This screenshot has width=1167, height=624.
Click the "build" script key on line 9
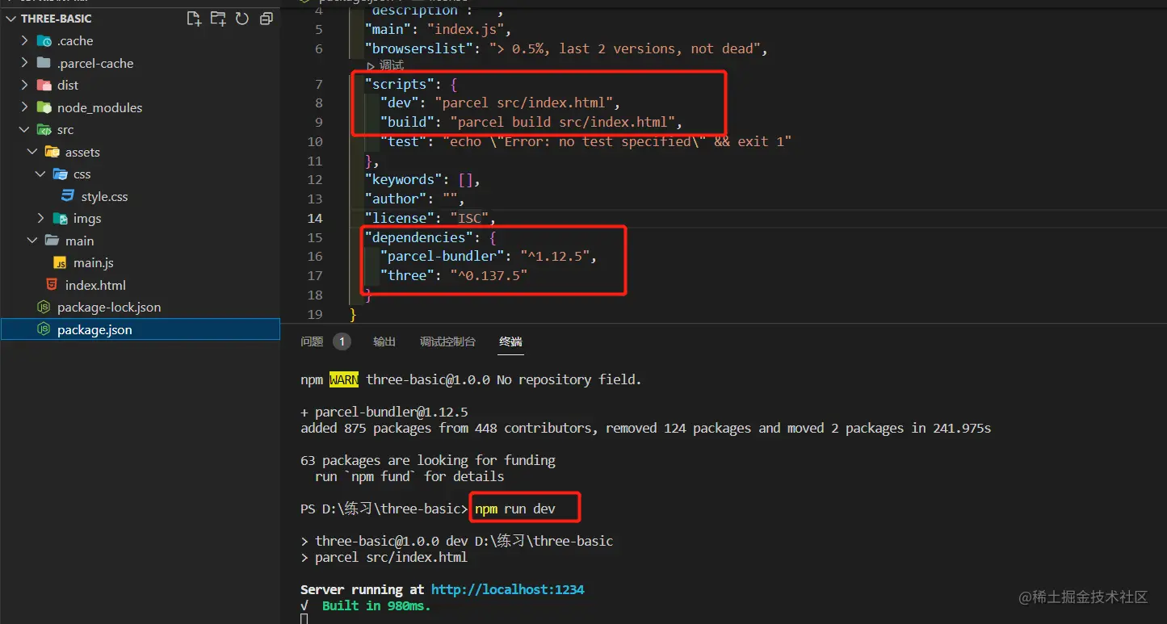point(407,123)
